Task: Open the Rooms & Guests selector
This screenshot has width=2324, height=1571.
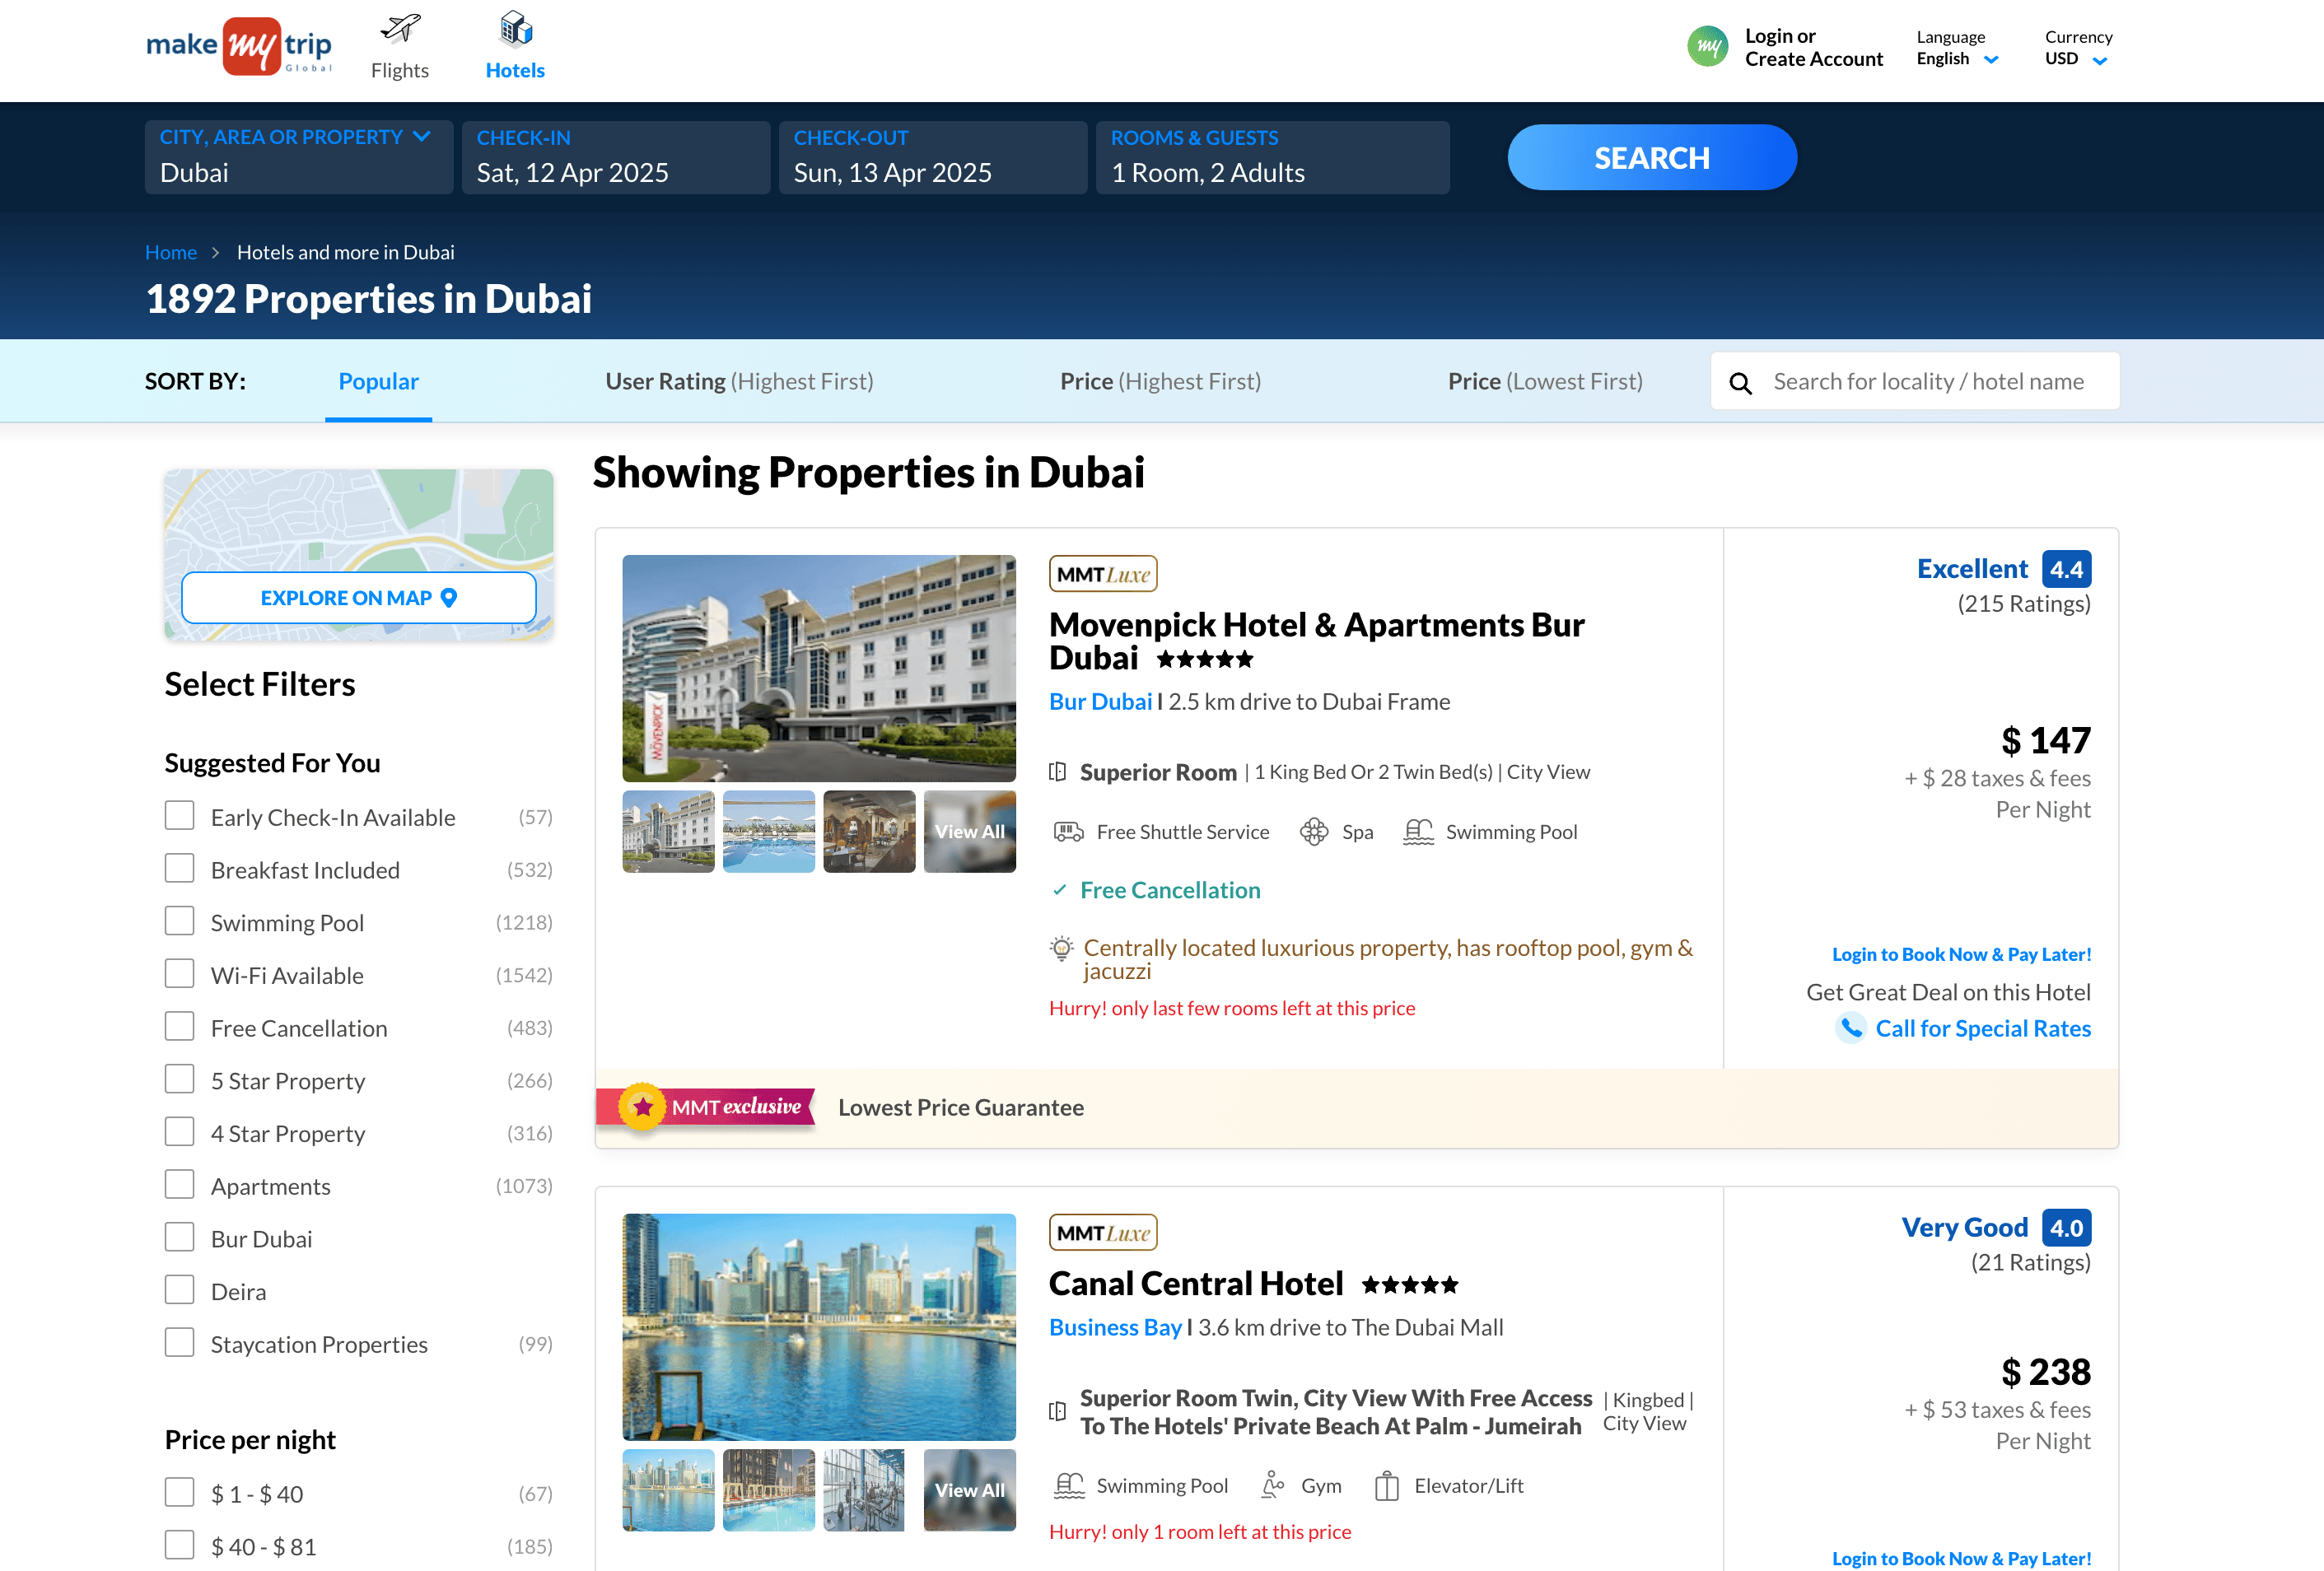Action: tap(1273, 157)
